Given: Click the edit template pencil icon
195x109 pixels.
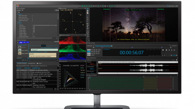Looking at the screenshot, I should [23, 10].
